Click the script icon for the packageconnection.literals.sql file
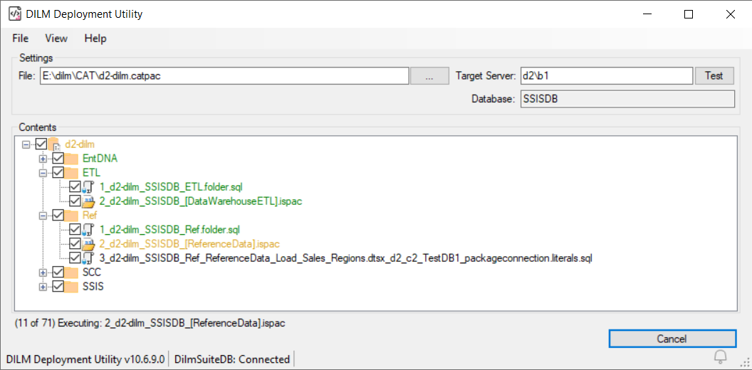Image resolution: width=752 pixels, height=370 pixels. (x=88, y=258)
